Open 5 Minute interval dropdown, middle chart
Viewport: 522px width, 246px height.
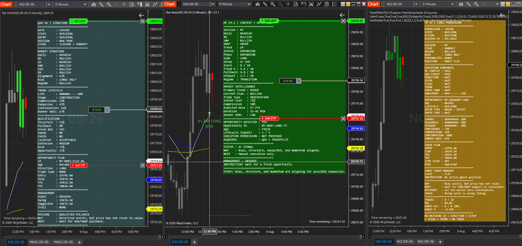click(234, 4)
